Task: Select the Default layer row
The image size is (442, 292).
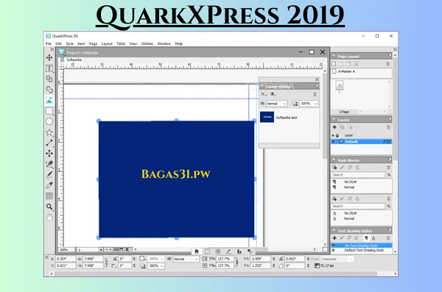Action: [362, 142]
